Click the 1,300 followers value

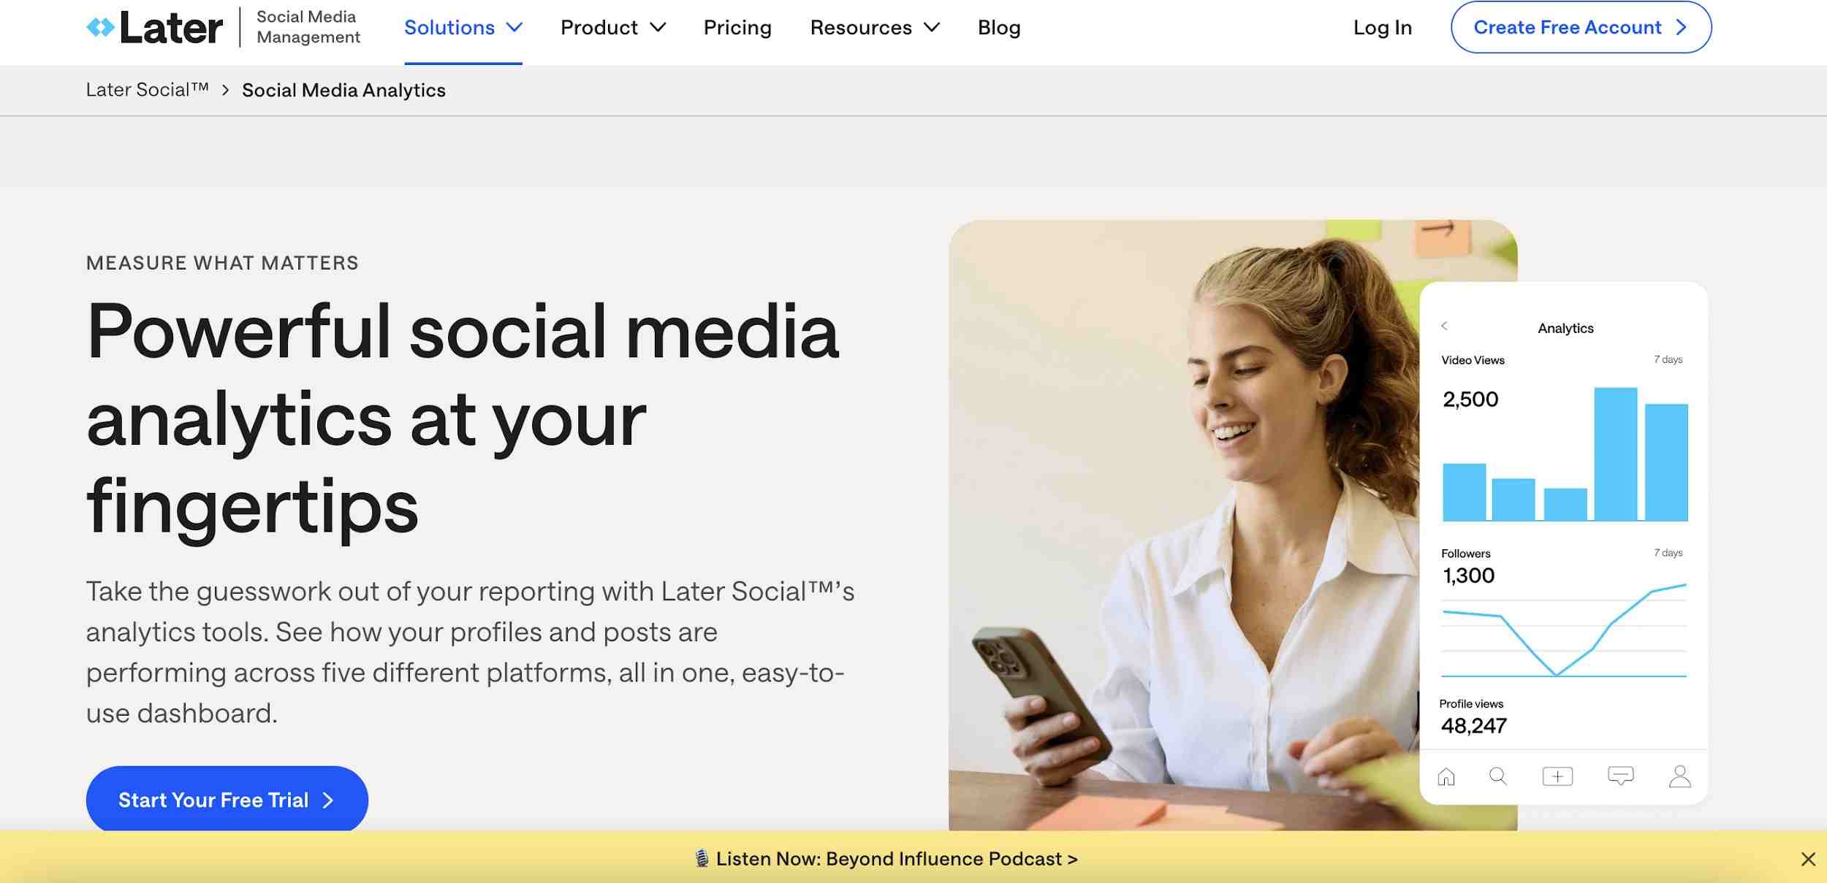tap(1468, 576)
